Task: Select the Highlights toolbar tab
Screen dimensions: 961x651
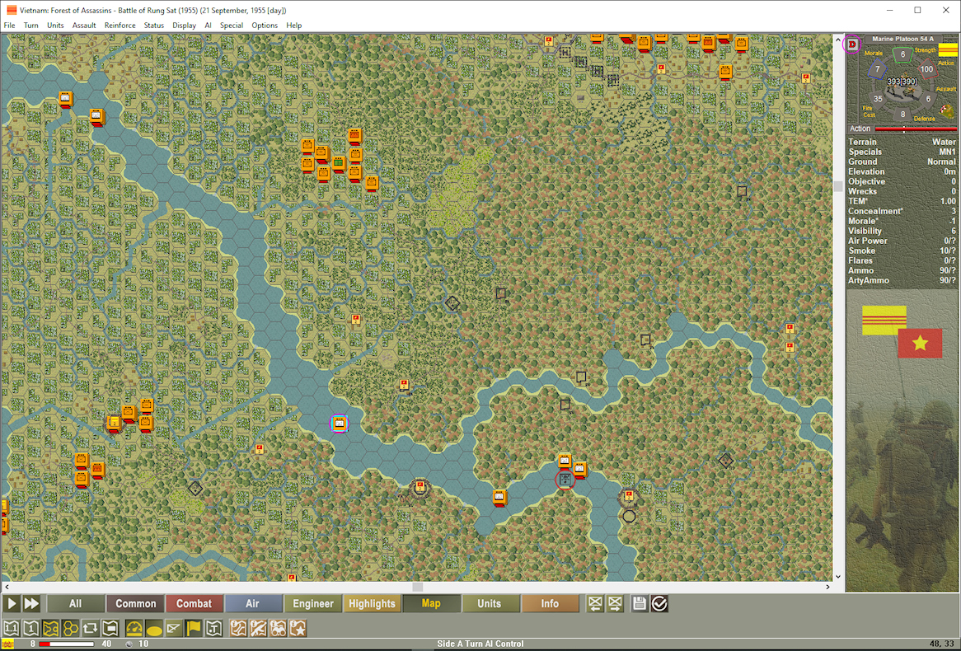Action: (372, 604)
